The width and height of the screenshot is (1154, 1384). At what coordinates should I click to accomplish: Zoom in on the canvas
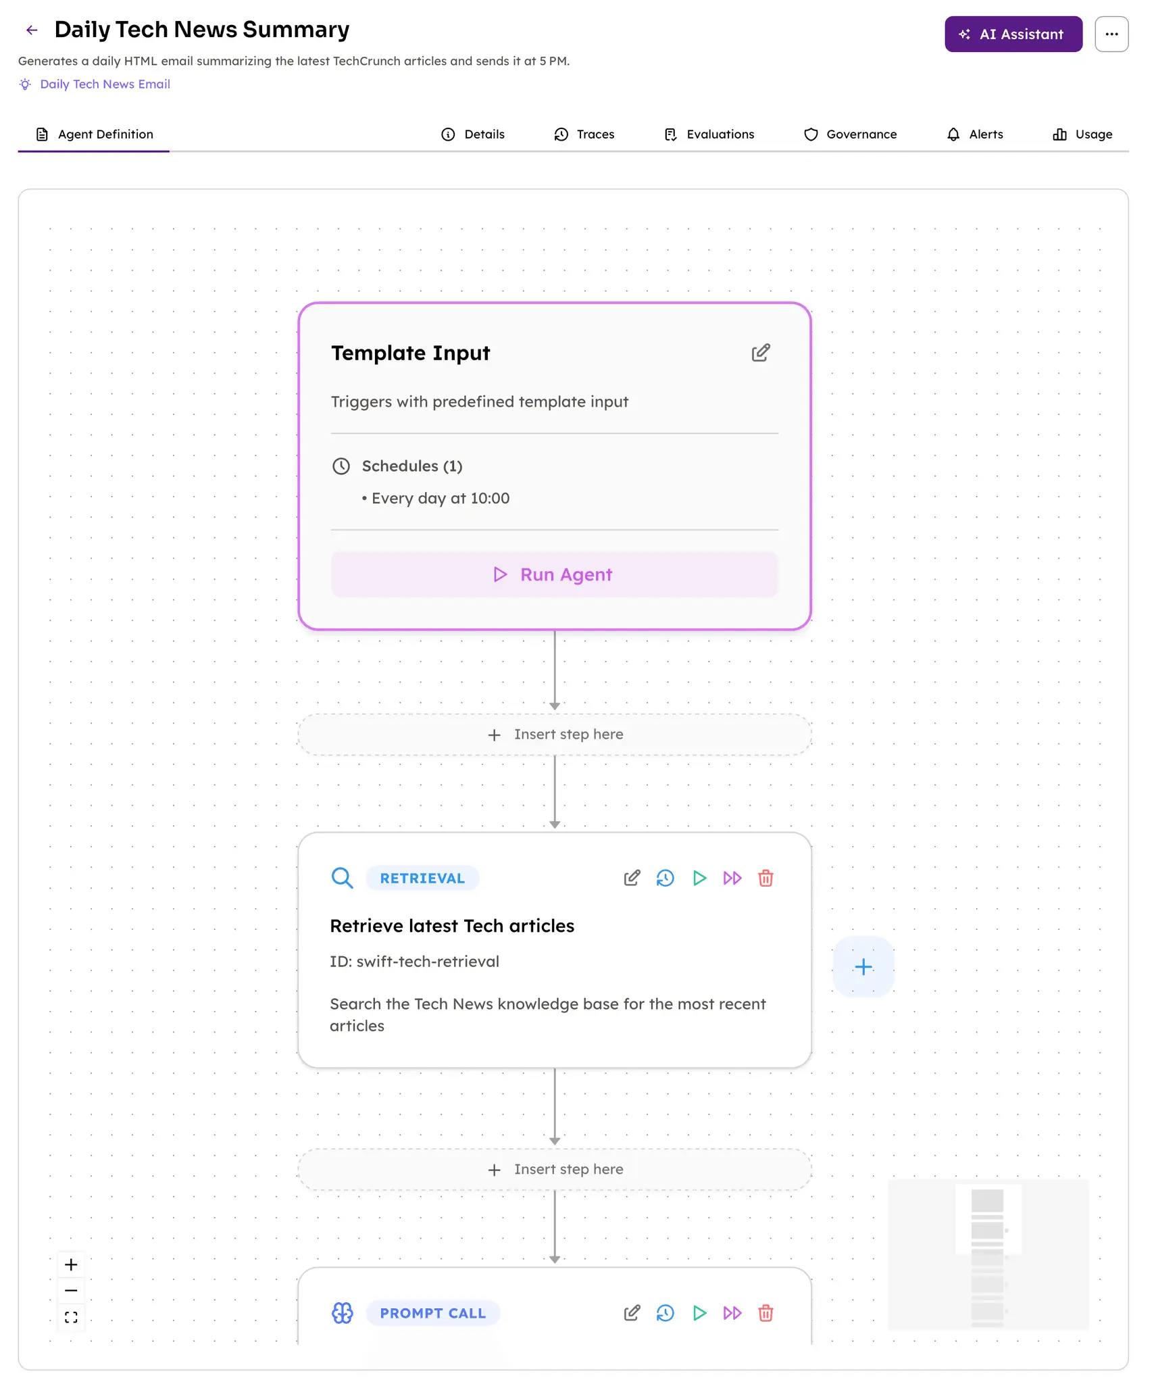pos(71,1264)
